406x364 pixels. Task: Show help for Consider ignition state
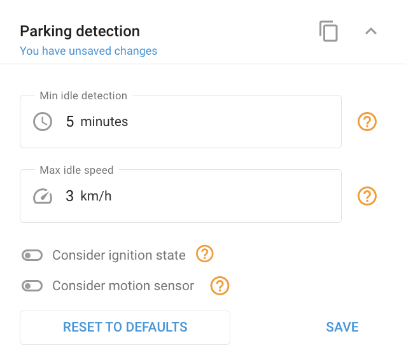pos(204,254)
